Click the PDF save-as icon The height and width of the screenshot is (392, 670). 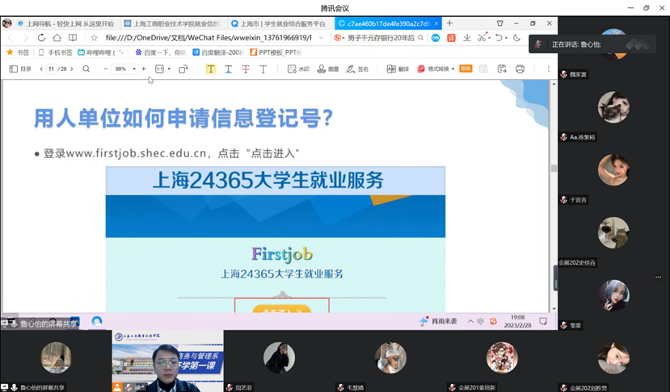tap(502, 69)
